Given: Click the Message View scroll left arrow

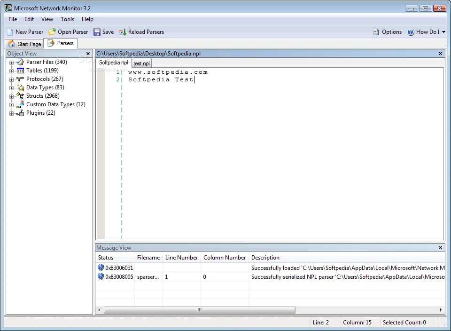Looking at the screenshot, I should click(99, 310).
